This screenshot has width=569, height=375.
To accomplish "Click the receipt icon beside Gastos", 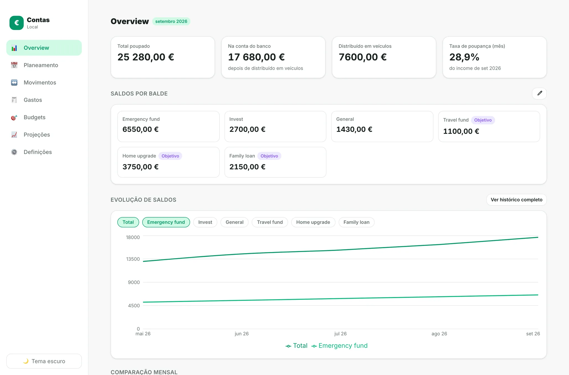I will (x=14, y=100).
